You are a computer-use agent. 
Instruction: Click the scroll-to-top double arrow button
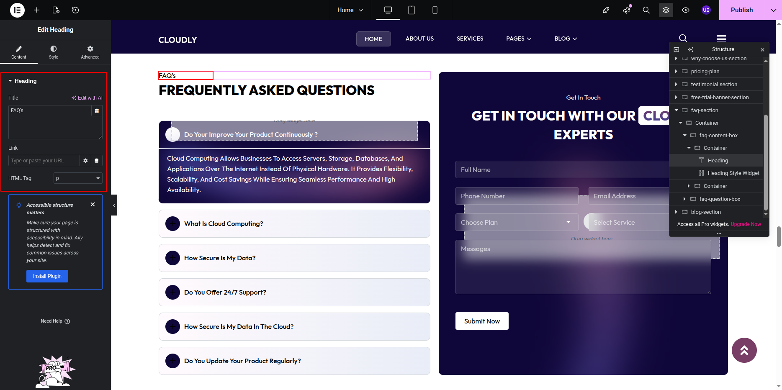pyautogui.click(x=744, y=350)
